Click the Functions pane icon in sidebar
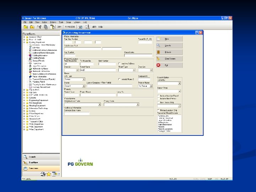The width and height of the screenshot is (256, 192). (25, 168)
